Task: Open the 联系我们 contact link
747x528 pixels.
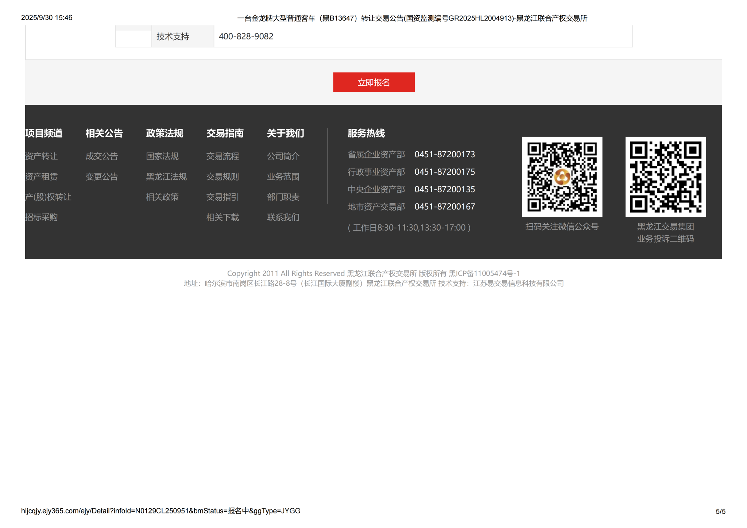Action: click(283, 217)
